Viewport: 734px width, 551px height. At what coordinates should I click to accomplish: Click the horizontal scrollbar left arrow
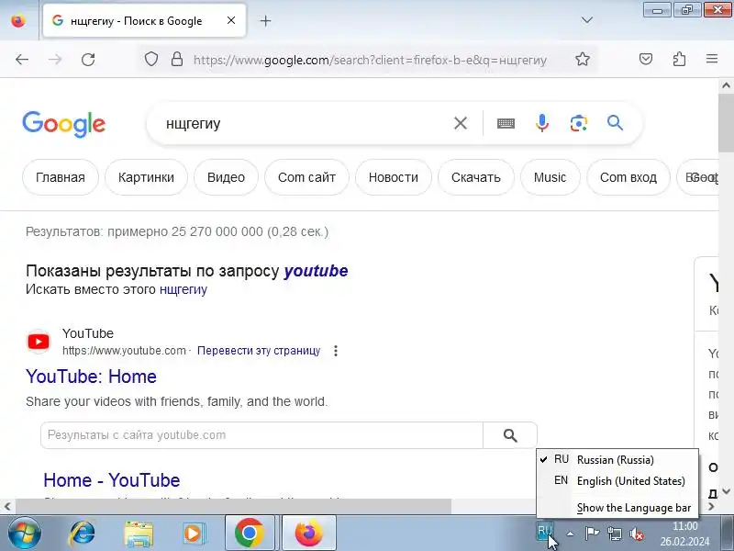tap(7, 506)
